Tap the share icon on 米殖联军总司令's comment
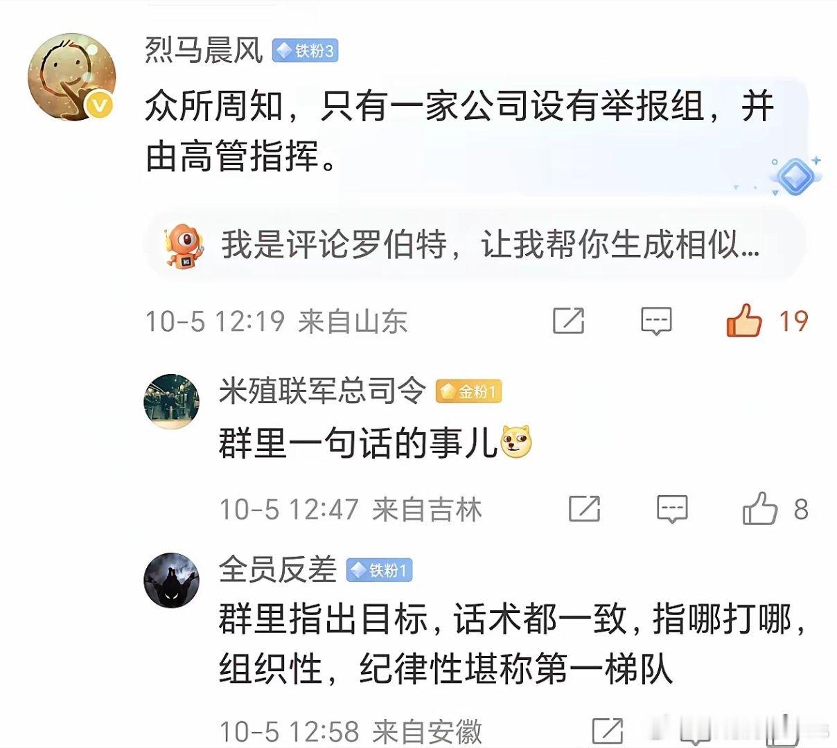The width and height of the screenshot is (837, 748). pos(584,509)
